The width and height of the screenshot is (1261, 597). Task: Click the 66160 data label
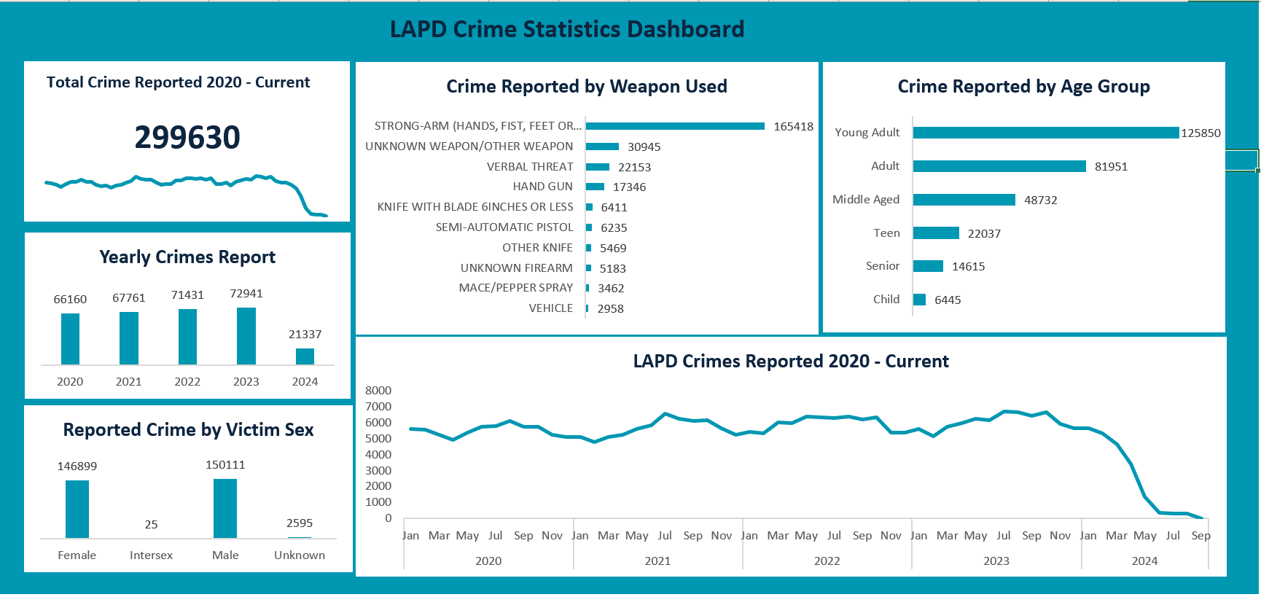pos(70,300)
